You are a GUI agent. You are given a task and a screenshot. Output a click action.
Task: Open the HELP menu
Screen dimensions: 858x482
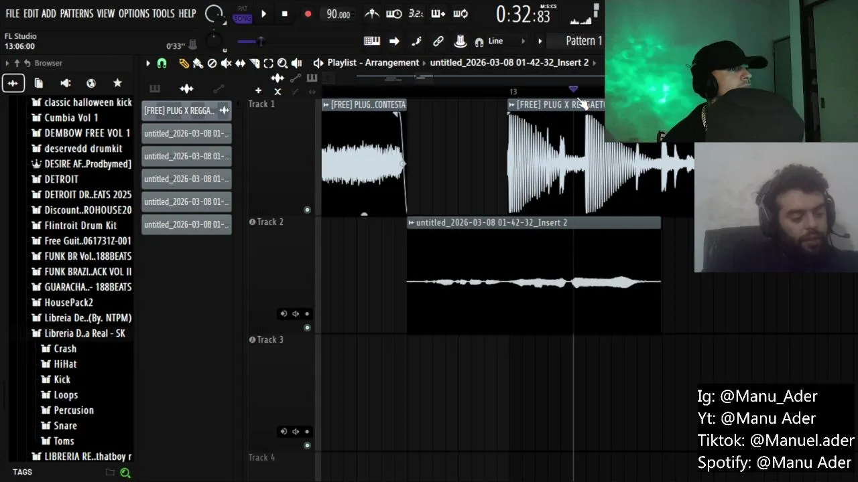(x=187, y=13)
